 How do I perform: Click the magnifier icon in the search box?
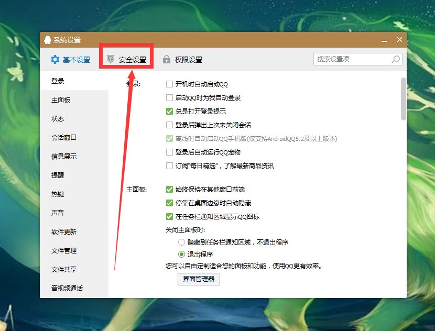click(396, 59)
